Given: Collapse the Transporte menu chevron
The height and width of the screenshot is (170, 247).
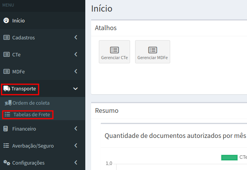Looking at the screenshot, I should tap(76, 89).
